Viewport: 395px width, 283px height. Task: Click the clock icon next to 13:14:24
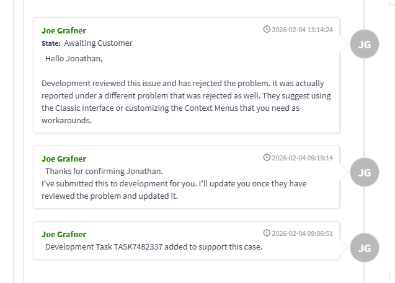(x=267, y=29)
